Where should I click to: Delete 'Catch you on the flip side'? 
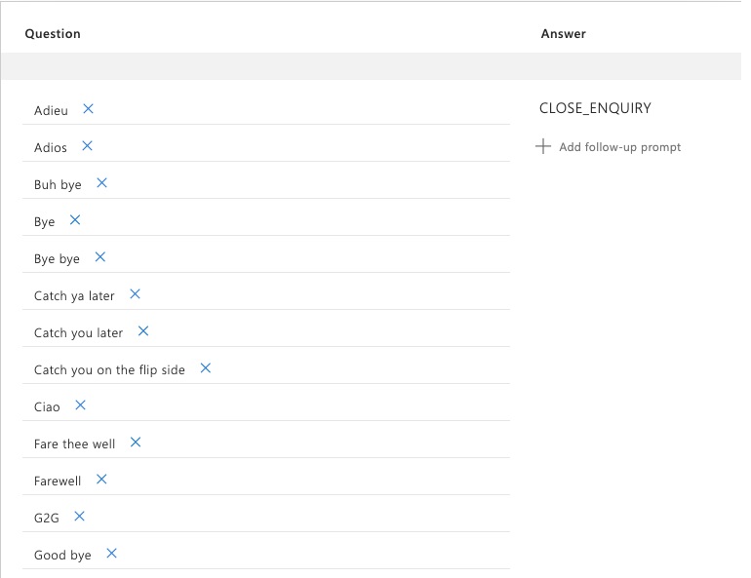coord(205,368)
